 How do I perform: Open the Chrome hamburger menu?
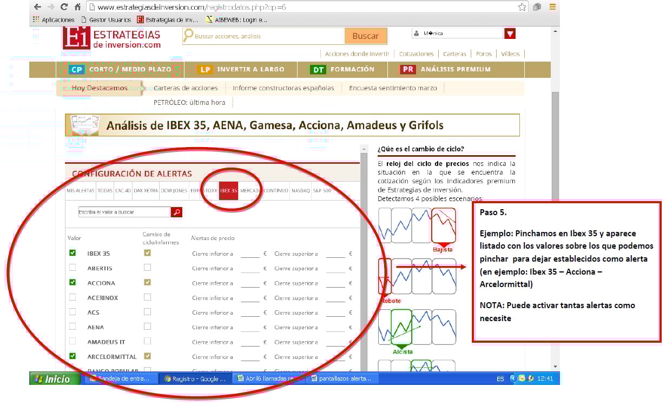tap(552, 7)
